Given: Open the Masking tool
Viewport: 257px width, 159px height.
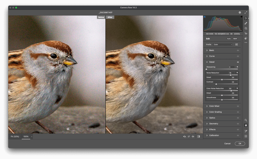Looking at the screenshot, I should pyautogui.click(x=246, y=28).
